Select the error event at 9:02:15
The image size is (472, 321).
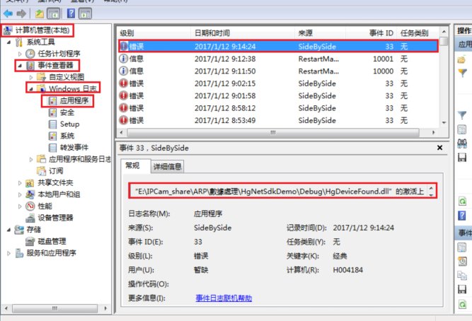point(278,83)
